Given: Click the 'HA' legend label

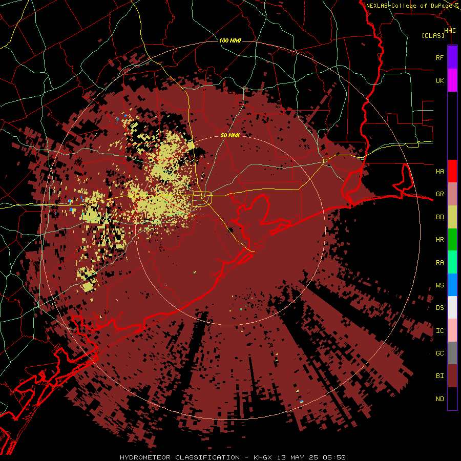Looking at the screenshot, I should [439, 171].
